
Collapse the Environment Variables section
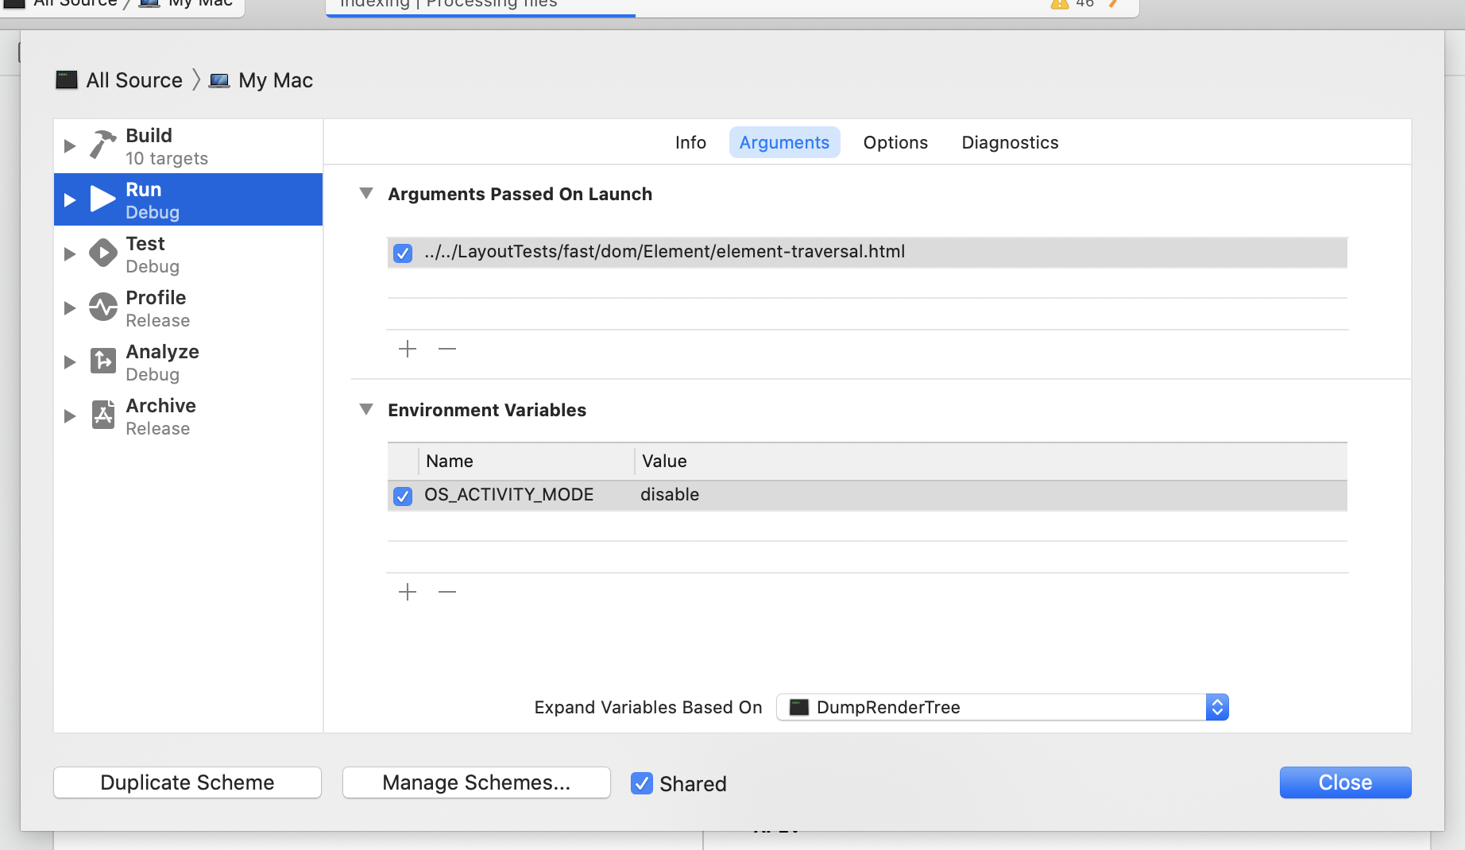point(366,410)
